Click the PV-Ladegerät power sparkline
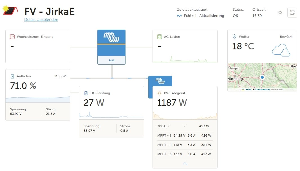This screenshot has width=300, height=171. pos(185,116)
